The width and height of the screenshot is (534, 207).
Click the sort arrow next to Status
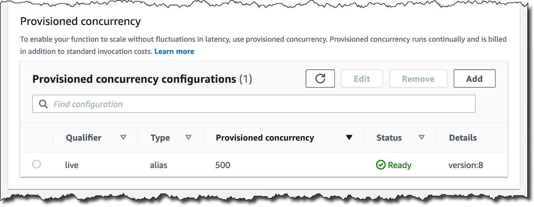click(421, 138)
